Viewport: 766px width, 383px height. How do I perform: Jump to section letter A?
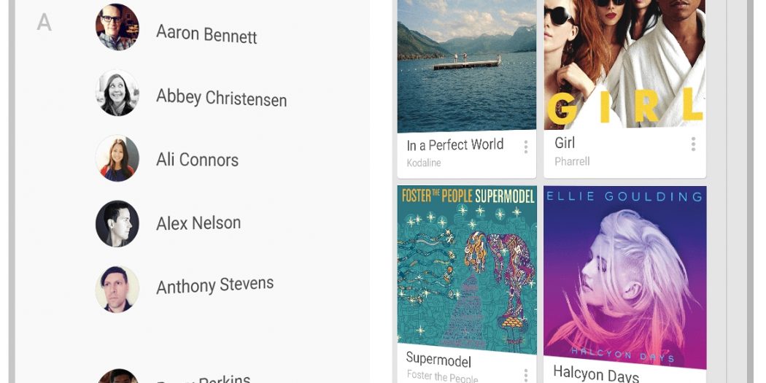[44, 23]
